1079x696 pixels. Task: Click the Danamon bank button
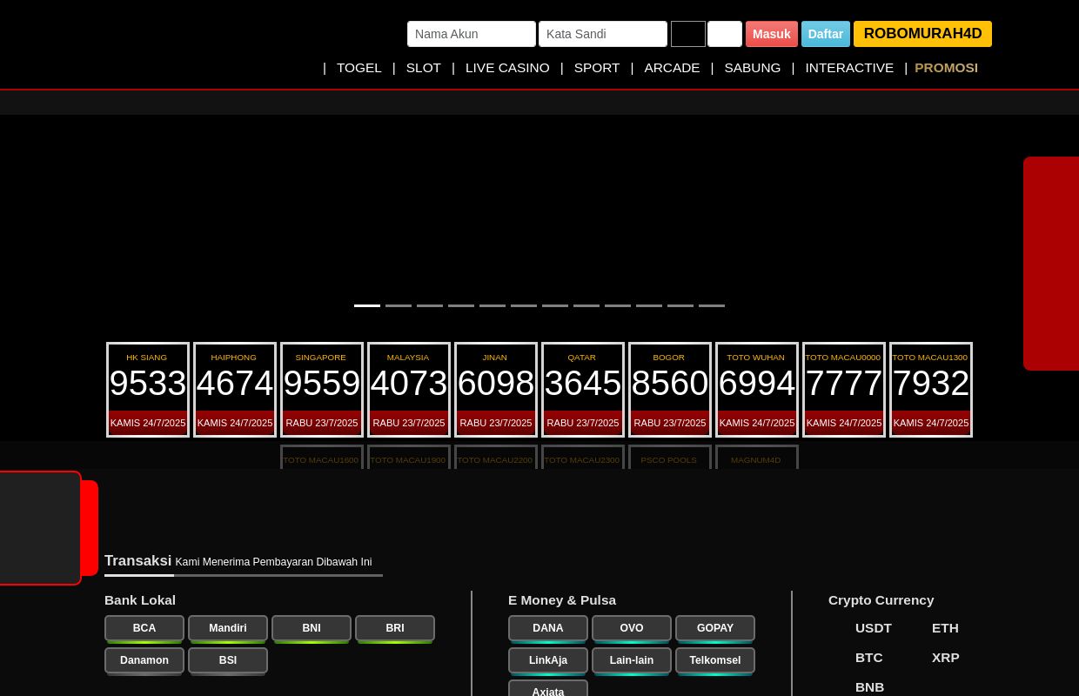144,660
